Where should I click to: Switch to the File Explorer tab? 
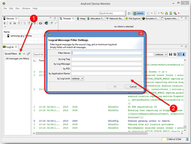tap(133, 19)
